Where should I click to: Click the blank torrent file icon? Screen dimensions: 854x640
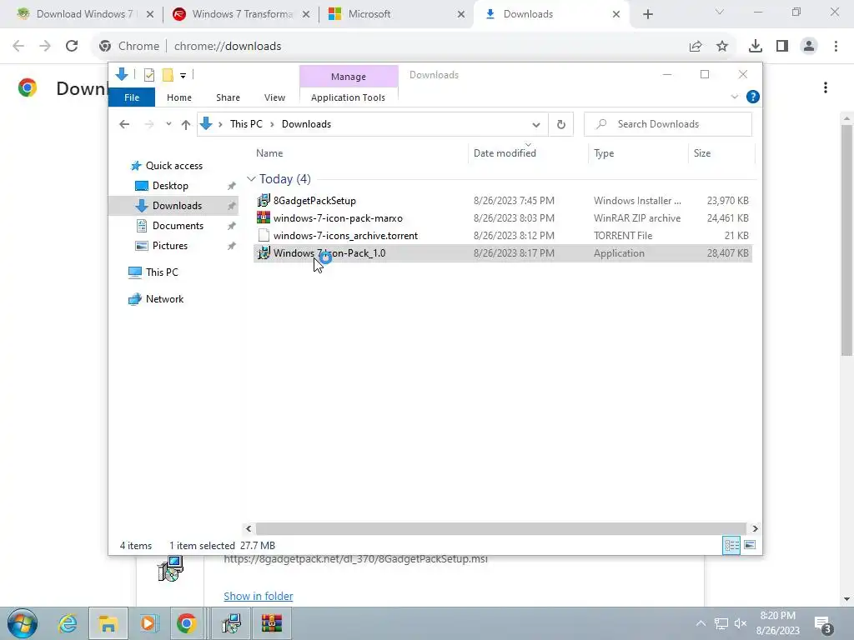pyautogui.click(x=264, y=236)
